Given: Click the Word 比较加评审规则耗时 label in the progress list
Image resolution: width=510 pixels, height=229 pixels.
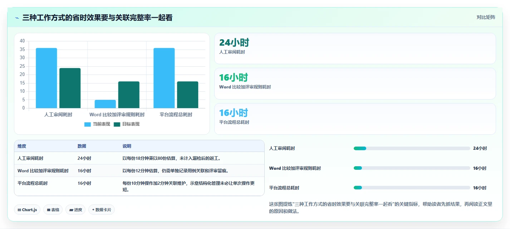Looking at the screenshot, I should tap(295, 168).
